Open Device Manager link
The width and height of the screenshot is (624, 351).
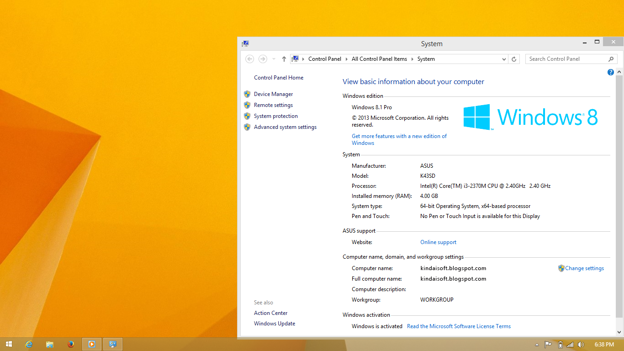tap(274, 94)
